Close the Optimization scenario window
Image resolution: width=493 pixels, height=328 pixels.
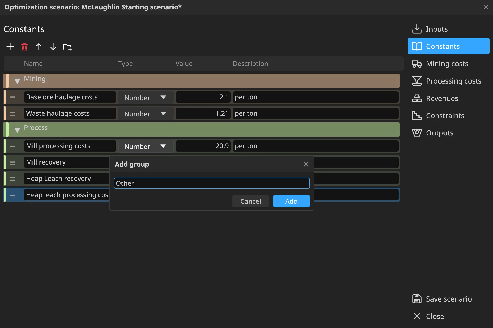coord(486,7)
